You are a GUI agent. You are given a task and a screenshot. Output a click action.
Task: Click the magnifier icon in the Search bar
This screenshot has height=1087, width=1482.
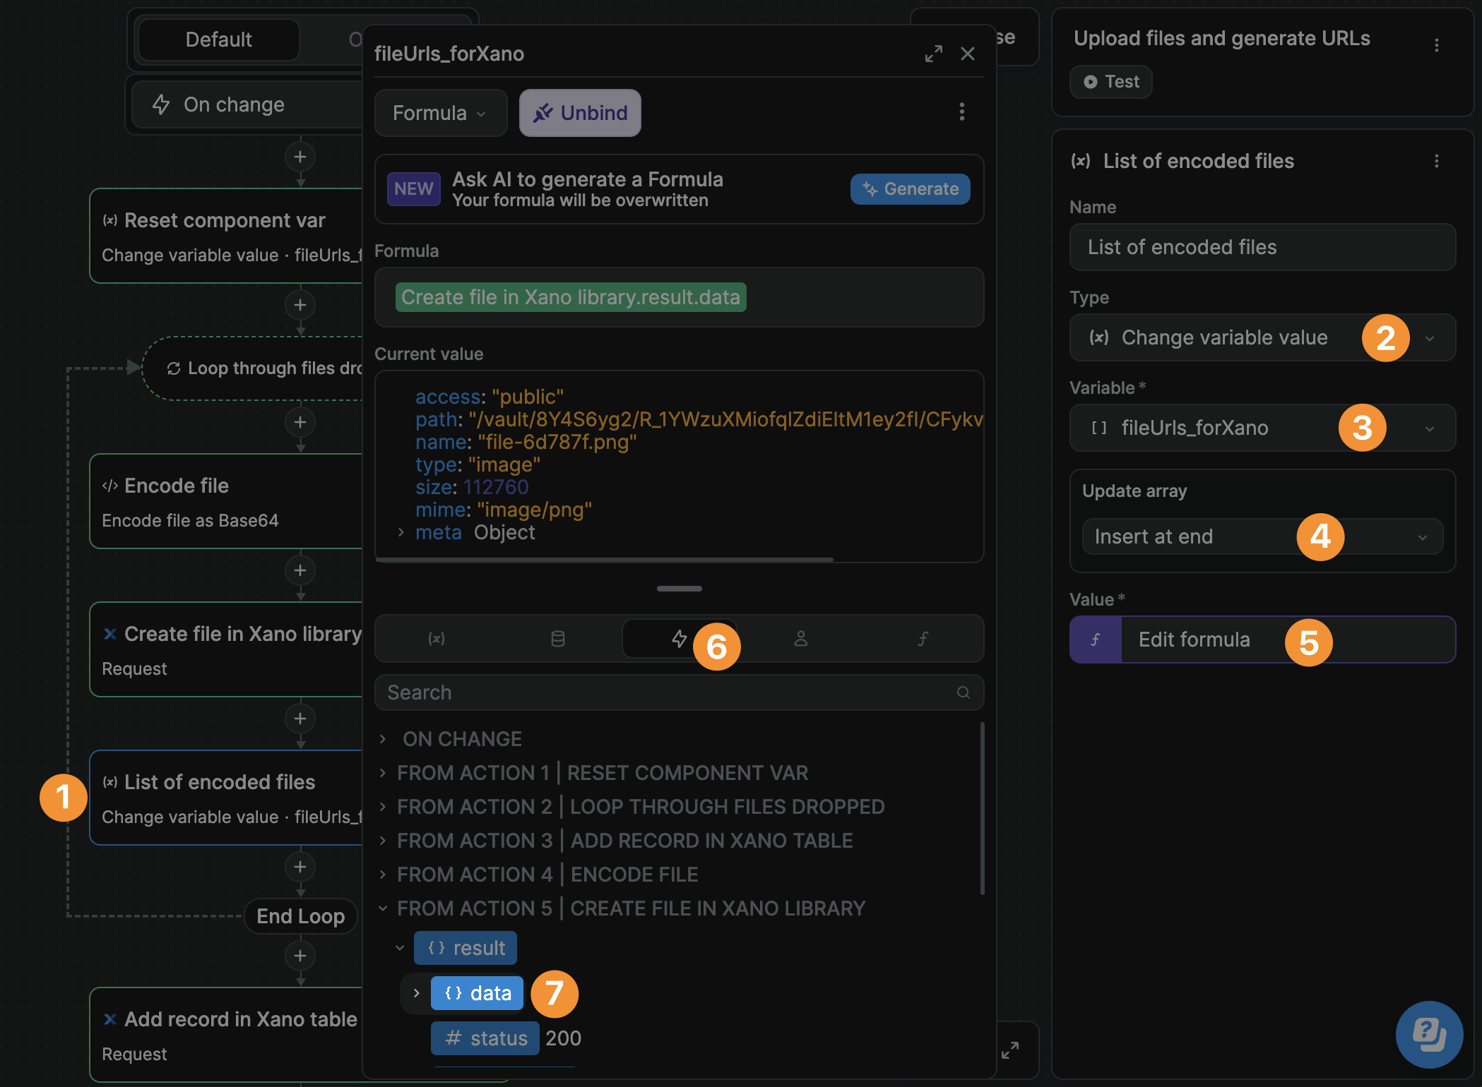[x=964, y=692]
